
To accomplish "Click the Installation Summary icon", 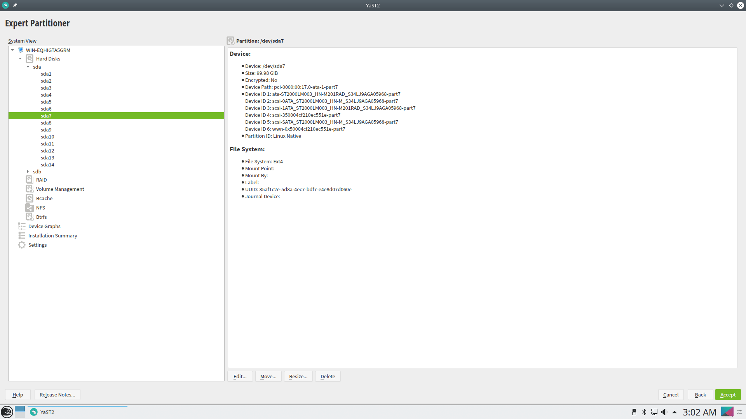I will point(22,235).
